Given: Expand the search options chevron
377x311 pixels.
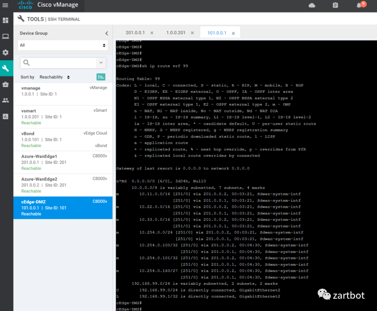Looking at the screenshot, I should coord(101,63).
